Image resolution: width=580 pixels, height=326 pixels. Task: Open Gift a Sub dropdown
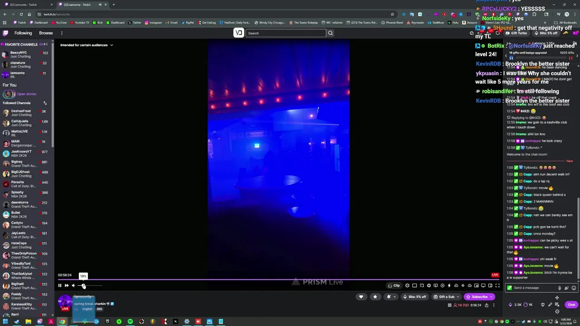[x=446, y=297]
